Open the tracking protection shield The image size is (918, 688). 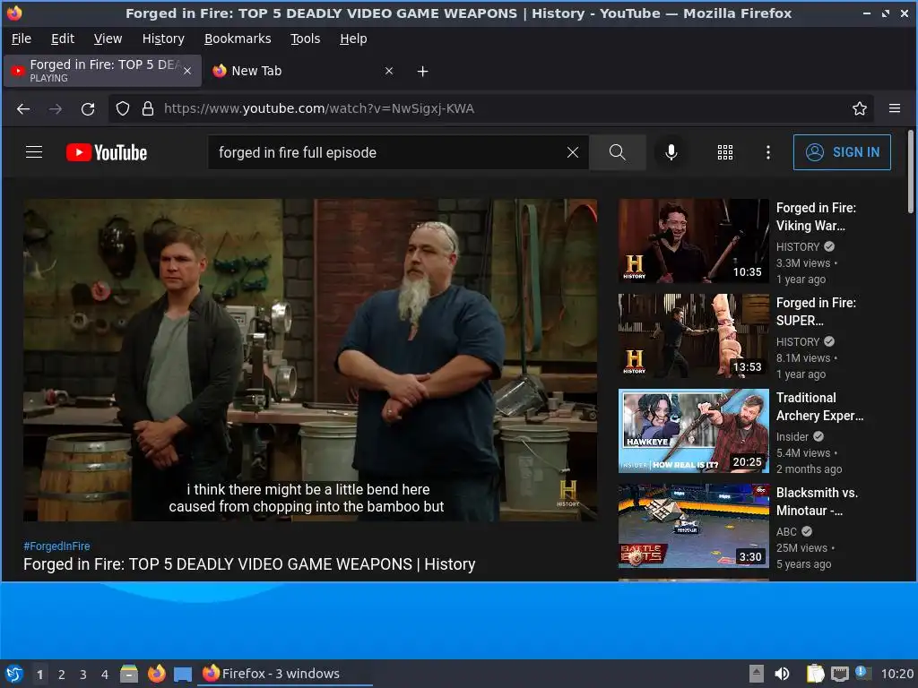pos(122,108)
